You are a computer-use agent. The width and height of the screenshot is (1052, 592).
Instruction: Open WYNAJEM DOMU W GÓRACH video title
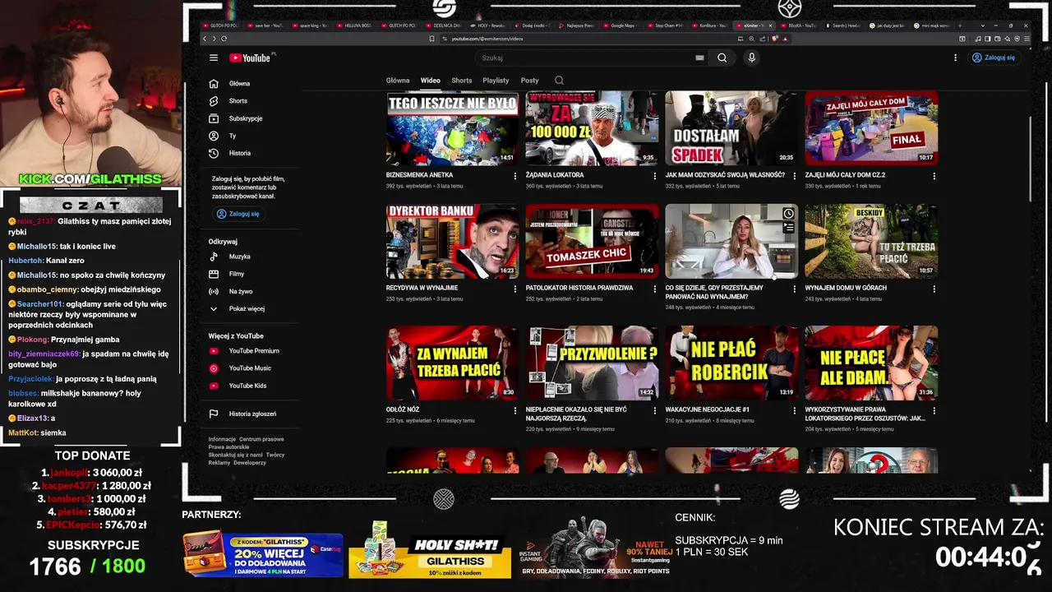point(844,289)
